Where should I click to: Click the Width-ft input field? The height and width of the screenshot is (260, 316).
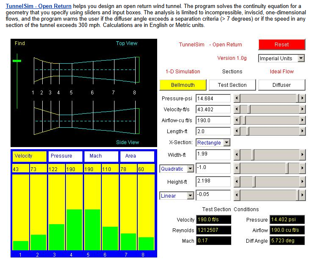coord(213,155)
